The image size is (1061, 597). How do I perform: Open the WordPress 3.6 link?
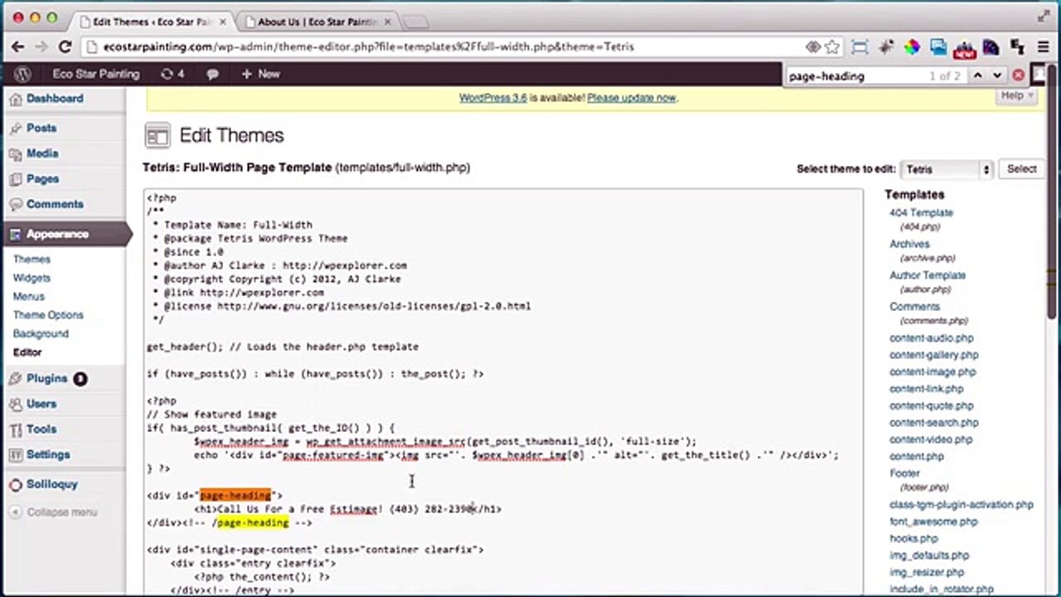(x=493, y=98)
